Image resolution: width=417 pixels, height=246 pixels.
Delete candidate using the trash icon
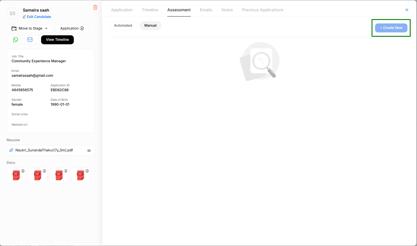tap(95, 8)
